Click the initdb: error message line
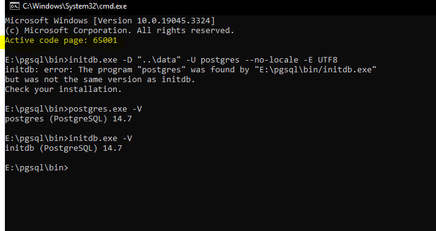The height and width of the screenshot is (231, 436). point(190,70)
